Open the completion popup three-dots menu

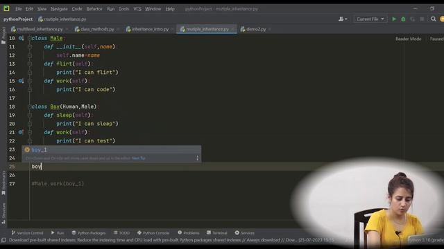[x=197, y=158]
